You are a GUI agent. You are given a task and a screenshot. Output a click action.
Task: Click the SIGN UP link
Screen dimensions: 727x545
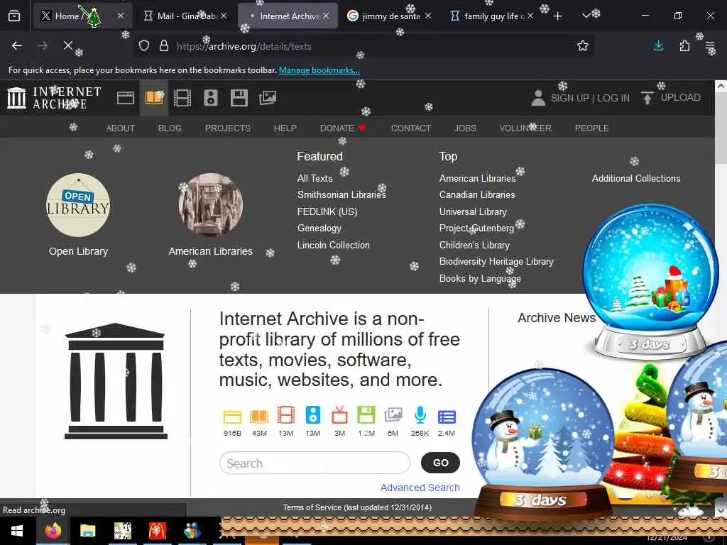tap(570, 98)
